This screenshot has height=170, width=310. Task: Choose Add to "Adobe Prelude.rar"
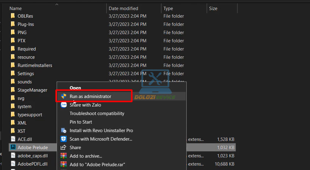click(97, 164)
